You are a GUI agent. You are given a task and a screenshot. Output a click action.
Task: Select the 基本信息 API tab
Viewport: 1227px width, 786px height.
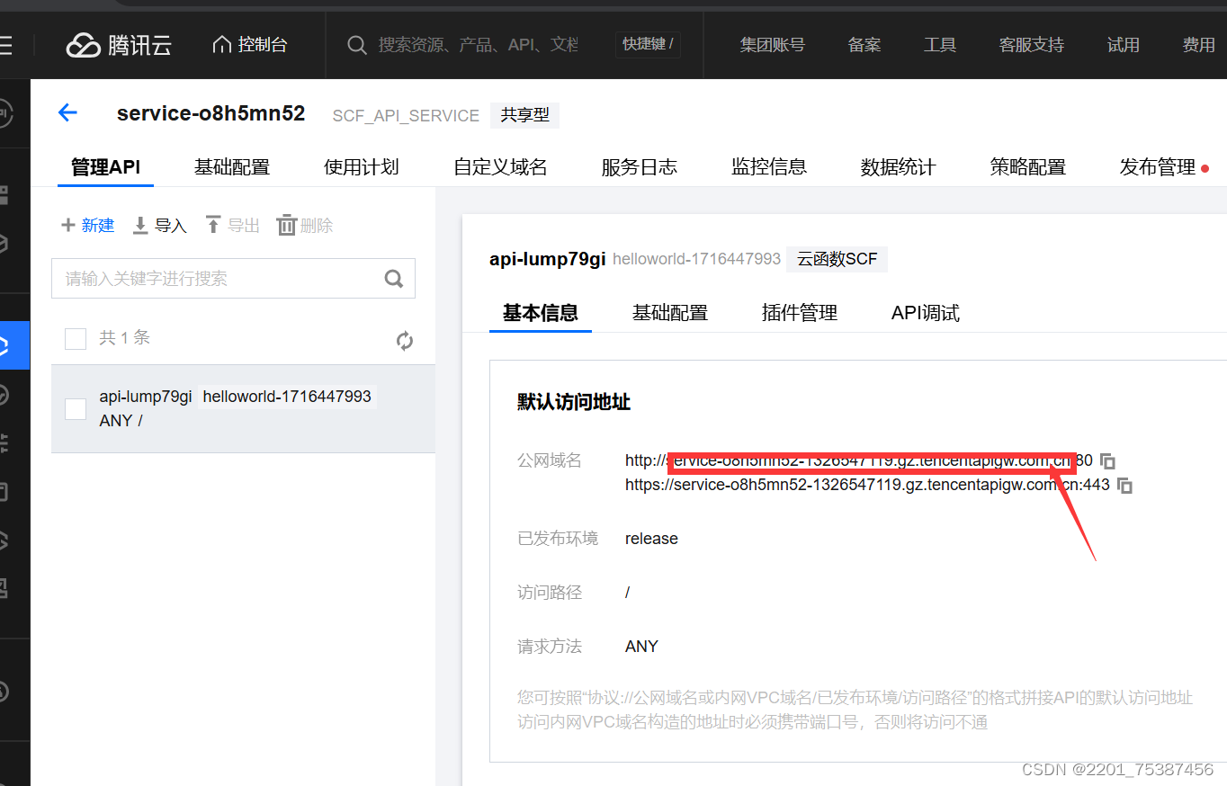coord(541,313)
